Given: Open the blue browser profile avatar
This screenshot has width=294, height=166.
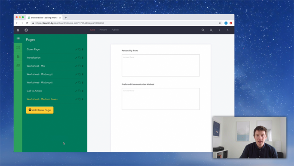Looking at the screenshot, I should click(x=226, y=23).
